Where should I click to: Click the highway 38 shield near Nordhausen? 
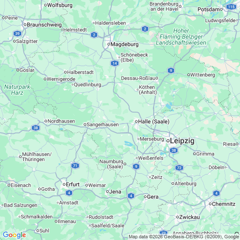click(36, 128)
